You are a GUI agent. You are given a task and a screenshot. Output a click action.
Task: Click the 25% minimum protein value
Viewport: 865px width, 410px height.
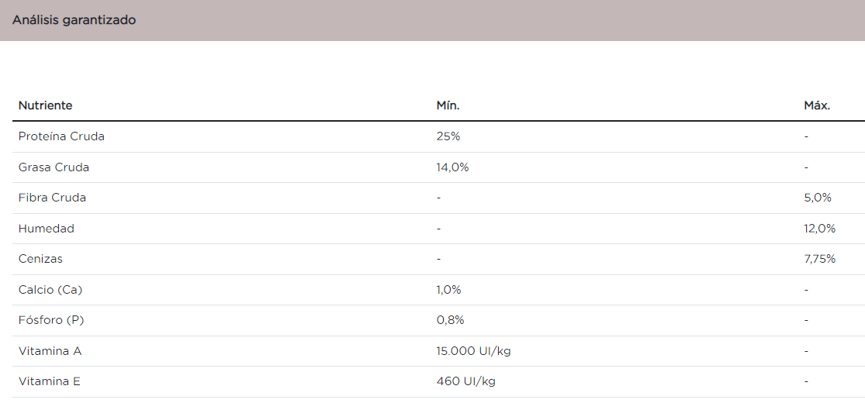tap(448, 136)
